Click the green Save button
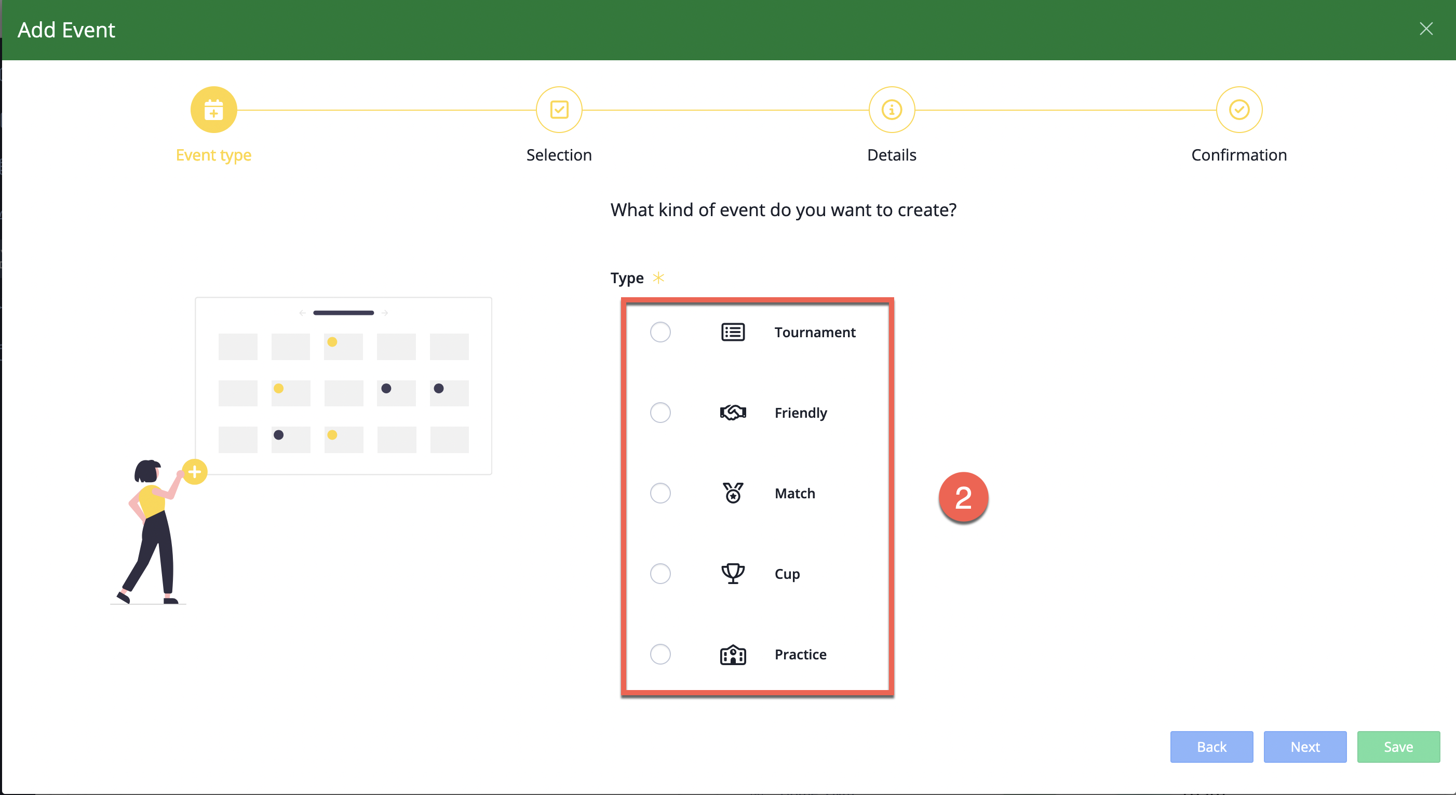This screenshot has width=1456, height=795. (x=1398, y=746)
